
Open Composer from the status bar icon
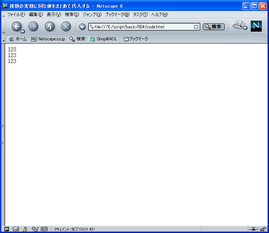pos(35,229)
